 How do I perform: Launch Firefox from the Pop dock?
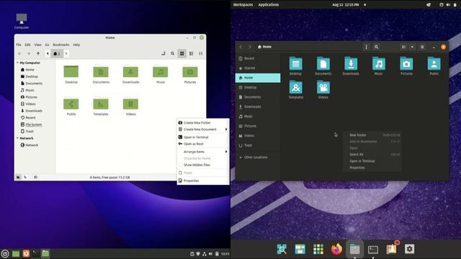pos(336,250)
